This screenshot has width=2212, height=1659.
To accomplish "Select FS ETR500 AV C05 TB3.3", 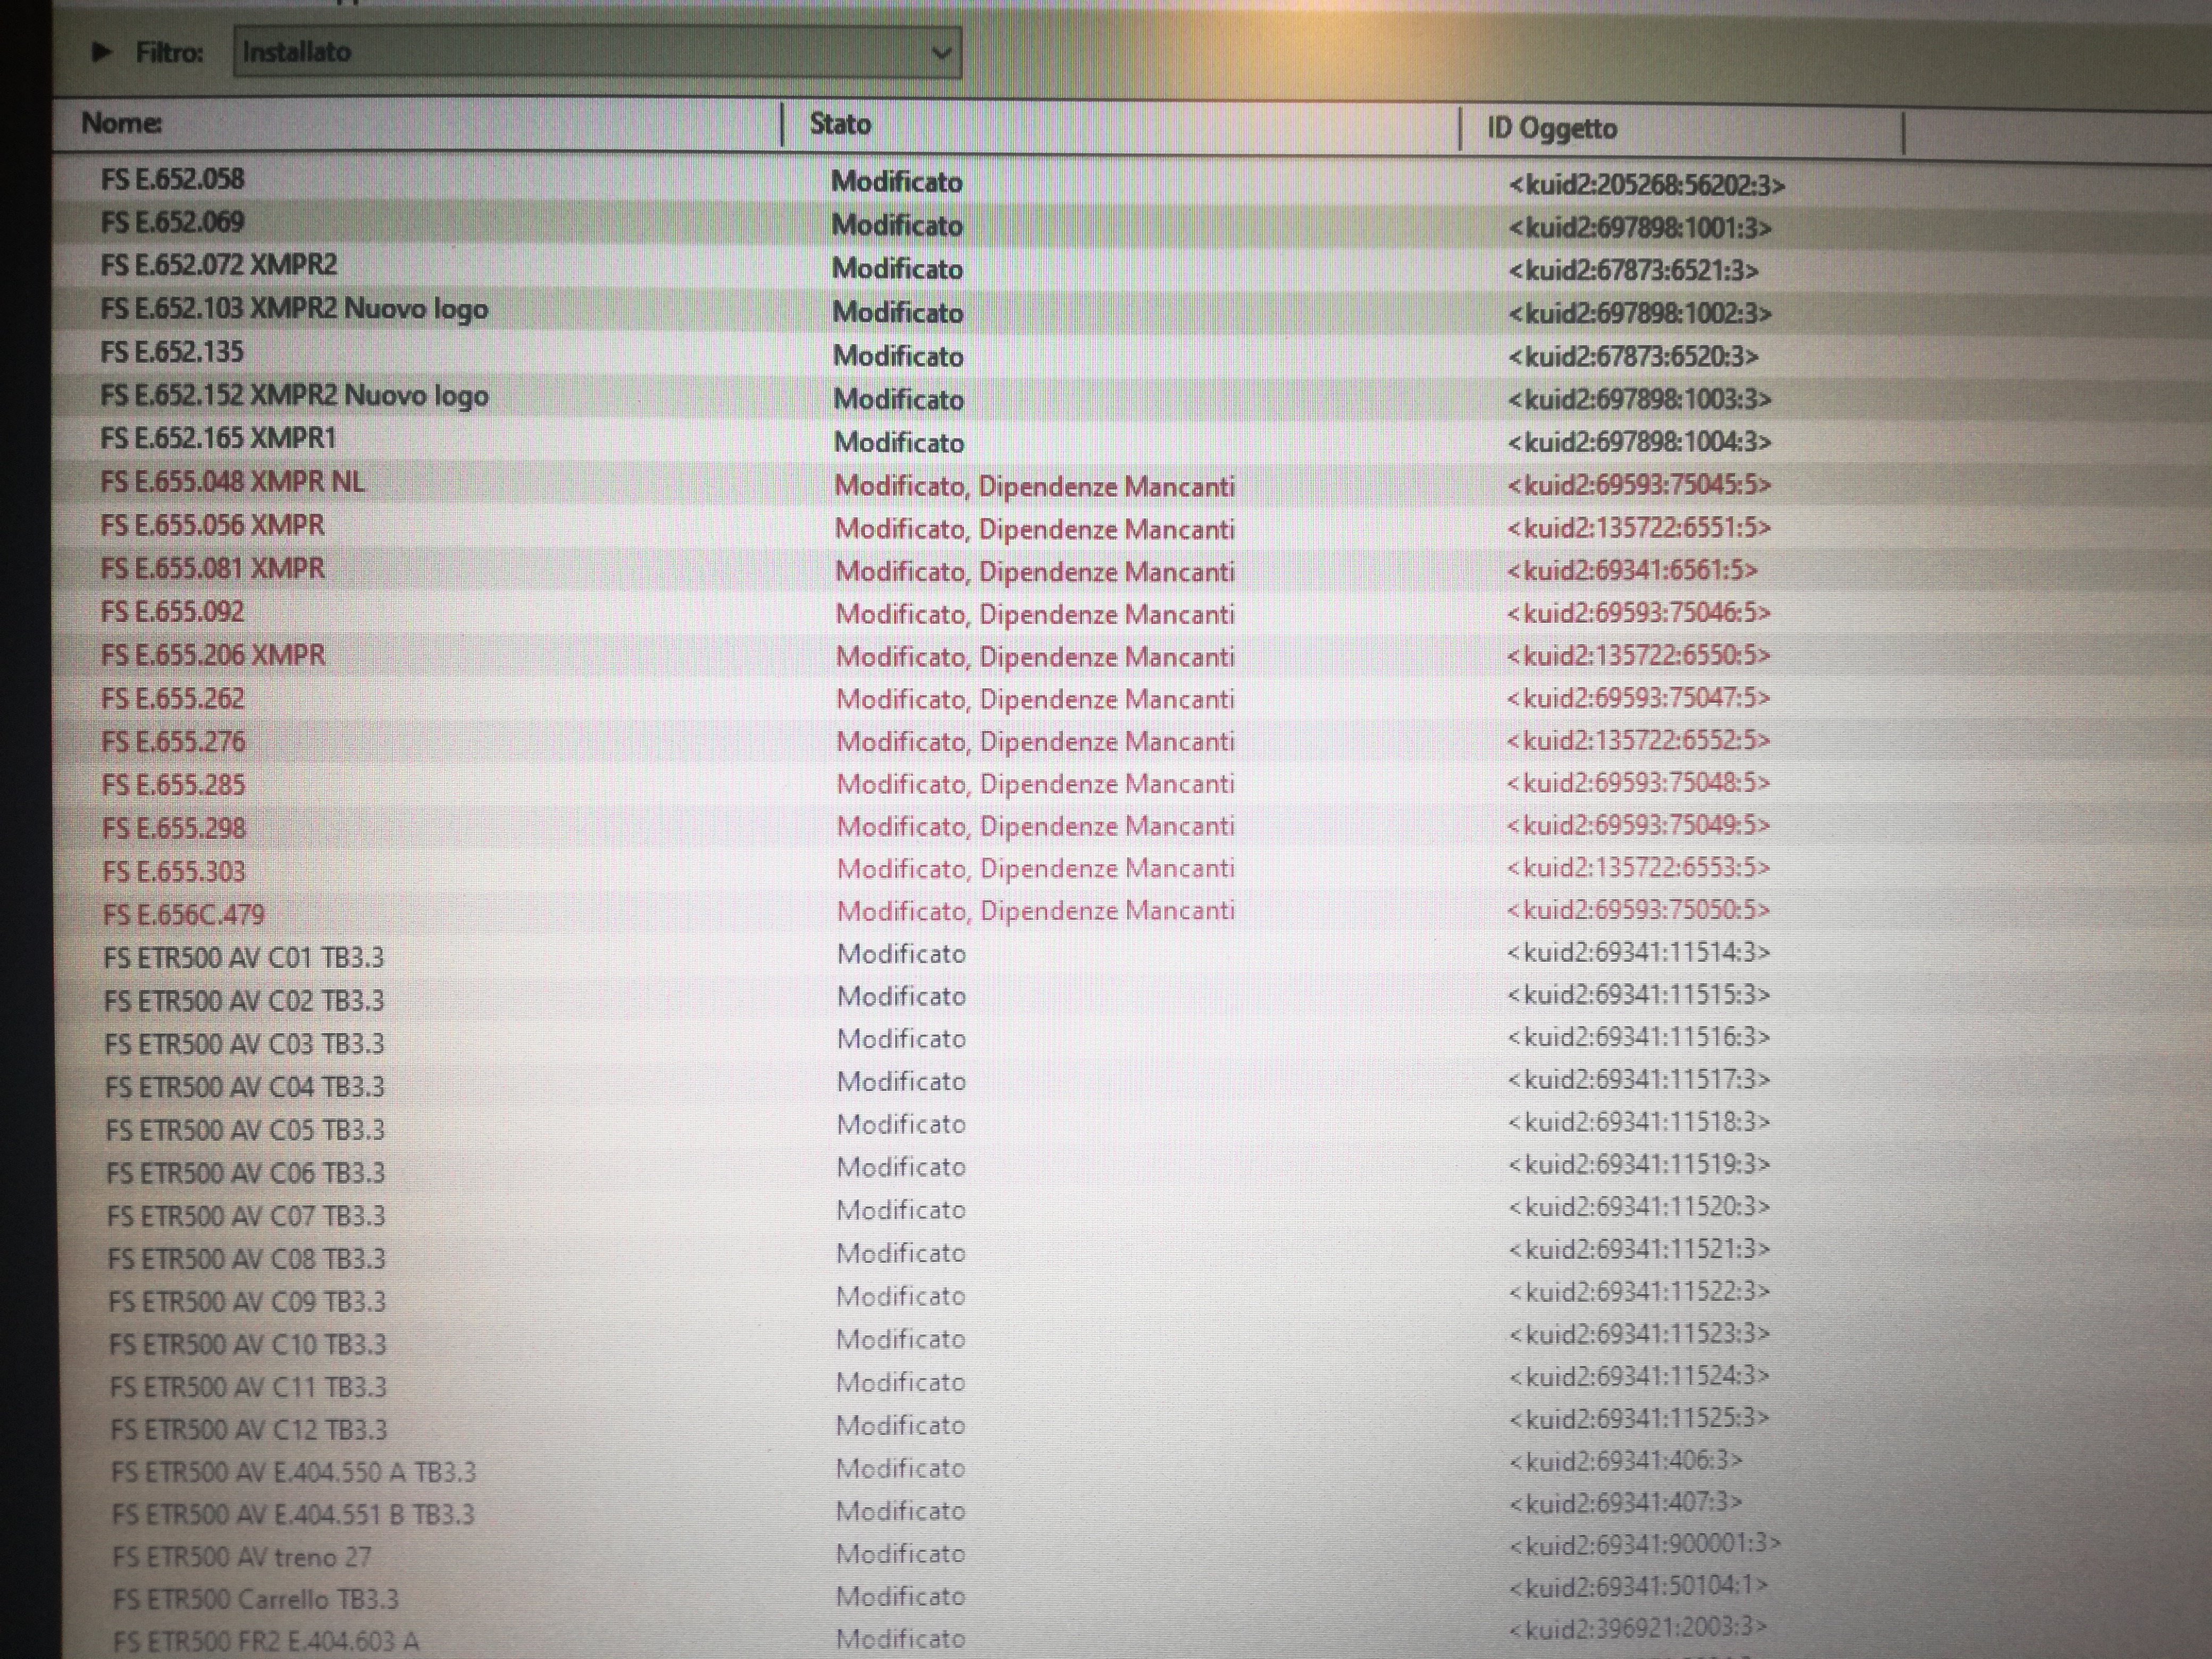I will click(x=245, y=1130).
